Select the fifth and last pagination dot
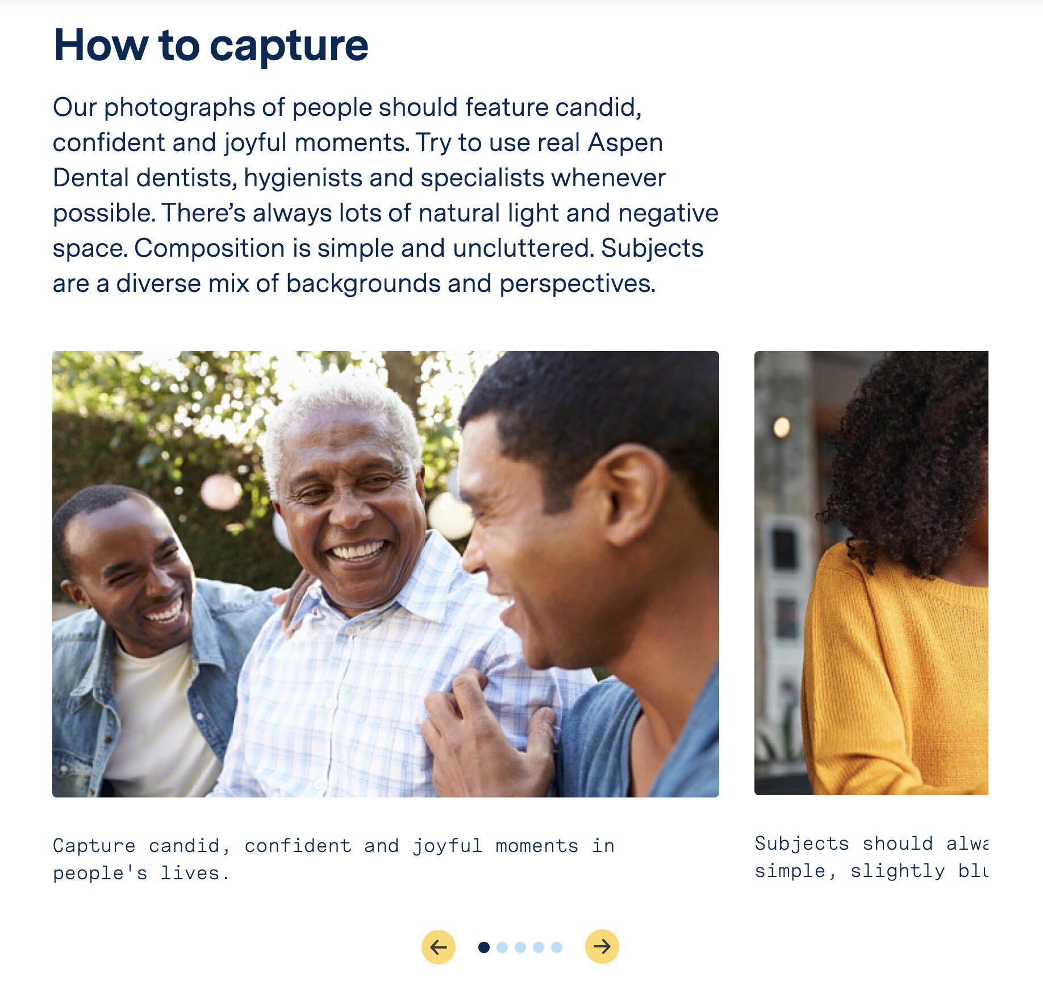The height and width of the screenshot is (994, 1043). pyautogui.click(x=556, y=947)
